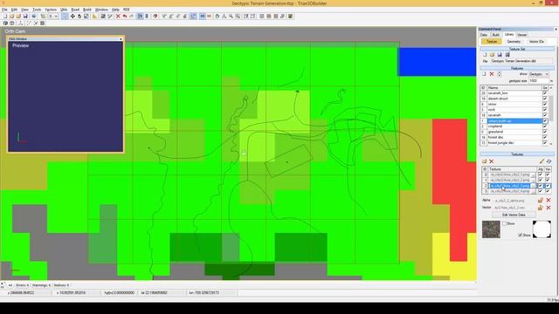Click the New file icon in main toolbar
Screen dimensions: 559x314
[5, 17]
